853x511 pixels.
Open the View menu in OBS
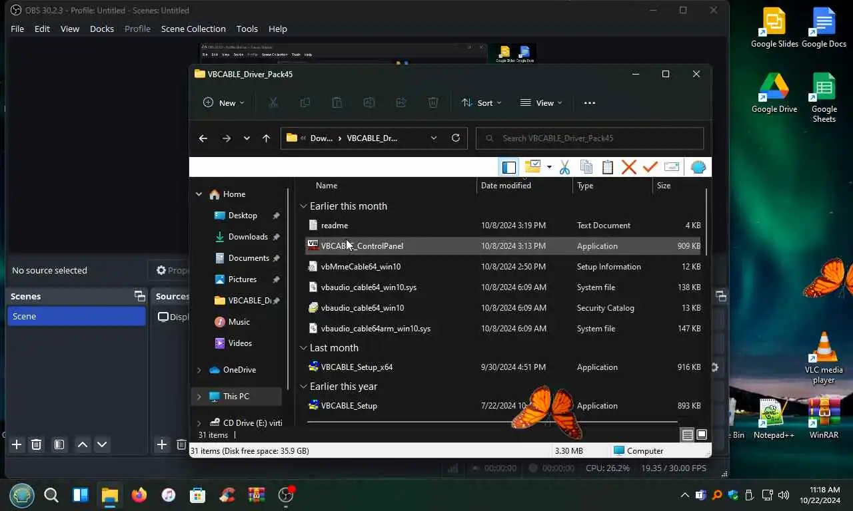(70, 29)
